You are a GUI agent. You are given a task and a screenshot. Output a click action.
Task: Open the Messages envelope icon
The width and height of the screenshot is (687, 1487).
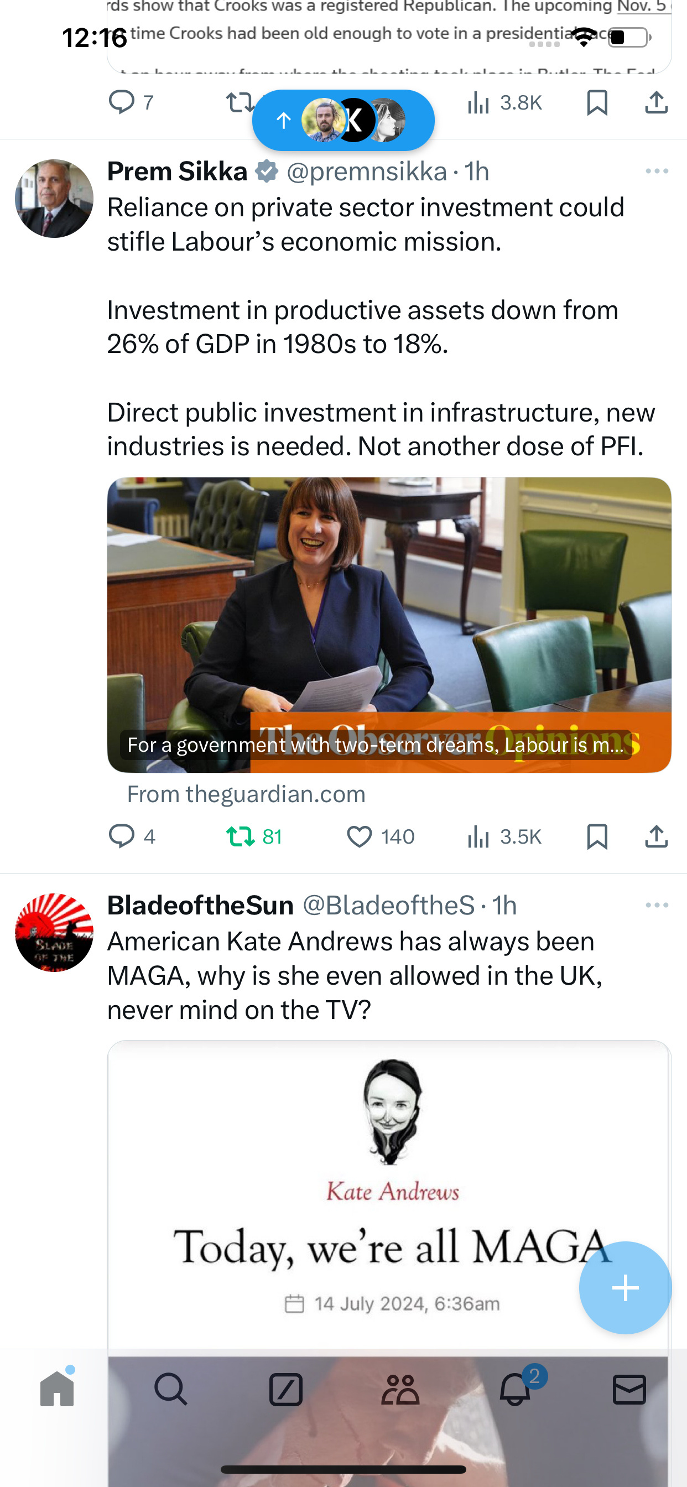click(629, 1389)
